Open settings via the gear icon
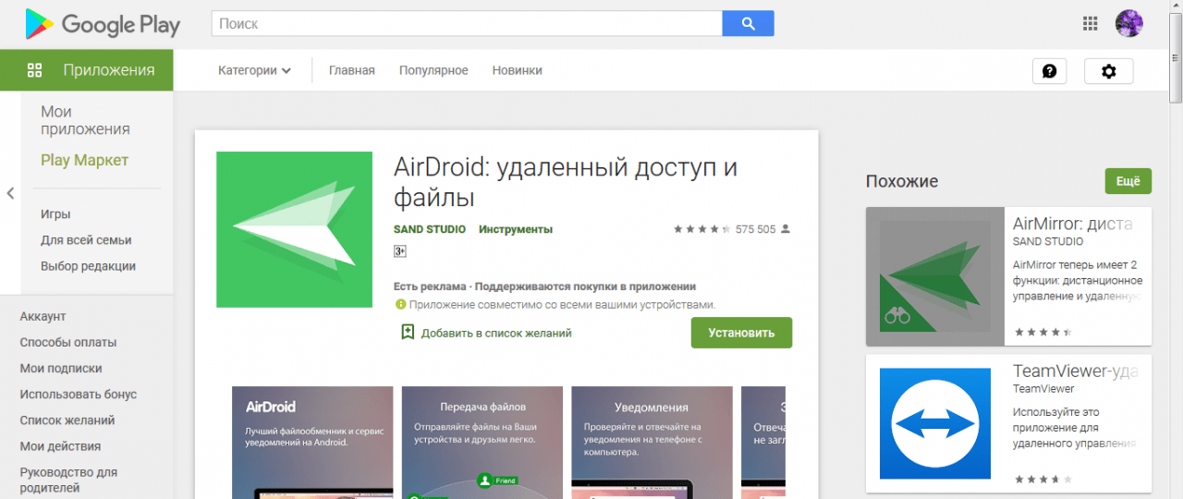Viewport: 1183px width, 499px height. tap(1108, 71)
